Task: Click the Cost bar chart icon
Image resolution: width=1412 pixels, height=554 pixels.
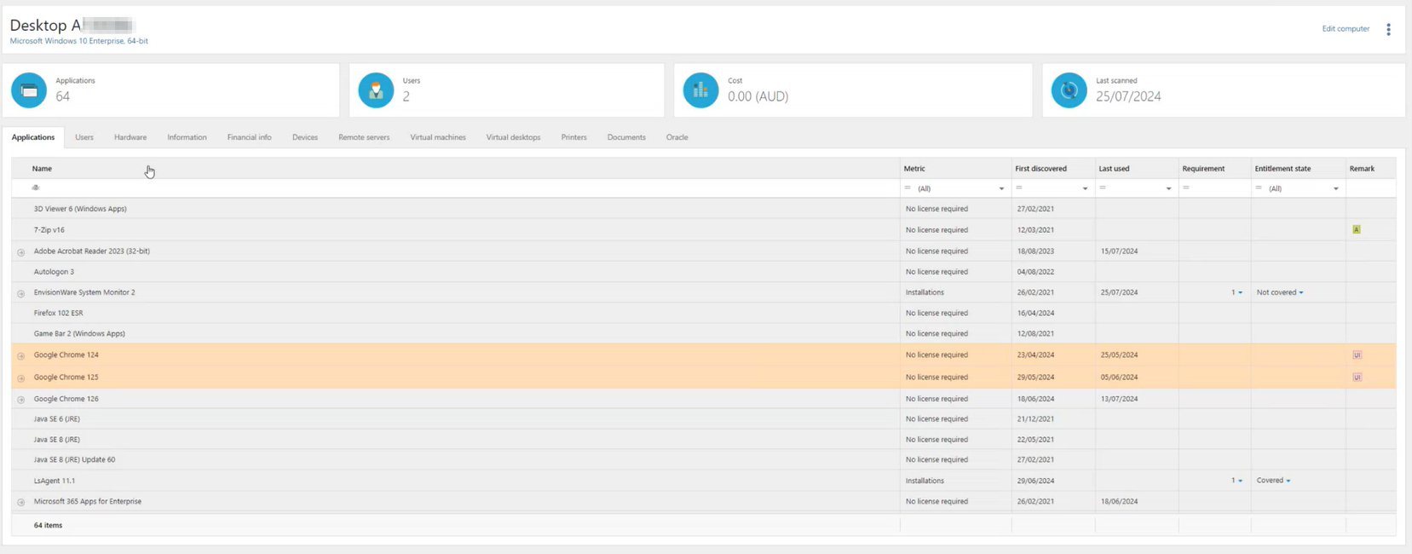Action: click(x=700, y=90)
